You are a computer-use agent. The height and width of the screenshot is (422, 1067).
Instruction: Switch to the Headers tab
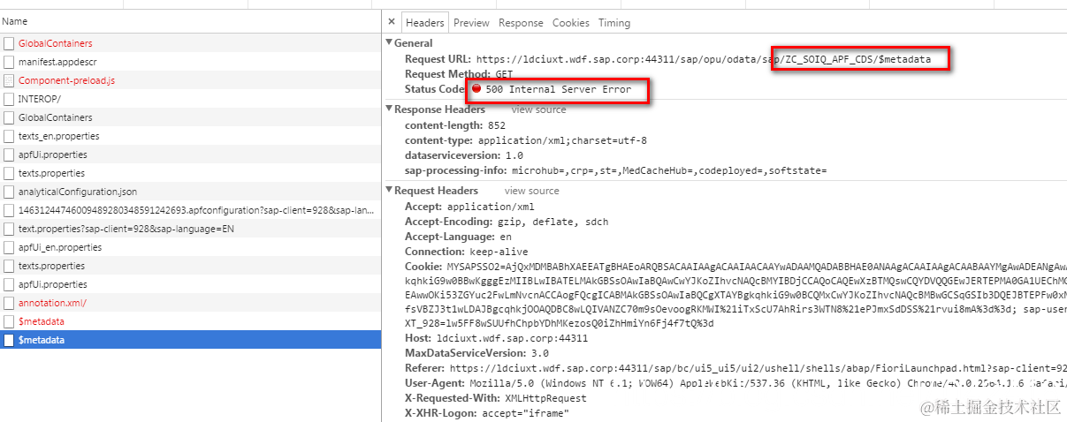pyautogui.click(x=424, y=23)
